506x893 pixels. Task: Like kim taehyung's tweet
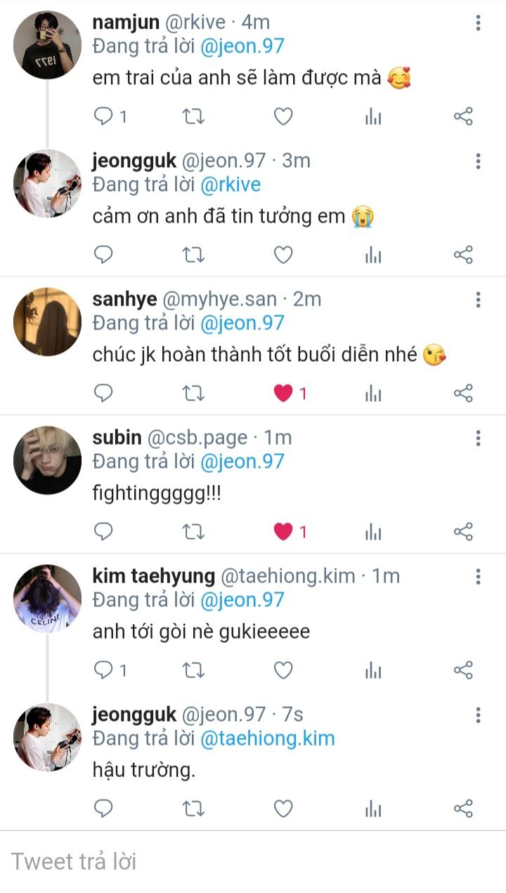click(283, 670)
